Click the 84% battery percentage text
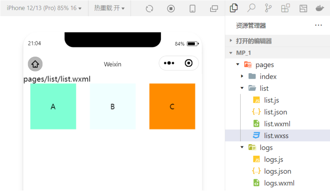 [180, 44]
